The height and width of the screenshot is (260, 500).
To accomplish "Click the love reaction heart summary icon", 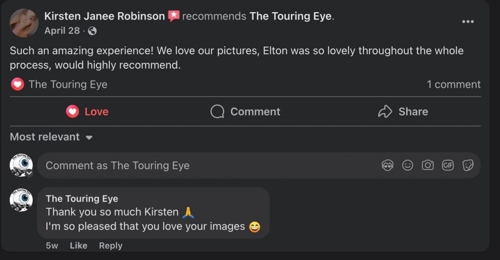I will [x=18, y=84].
